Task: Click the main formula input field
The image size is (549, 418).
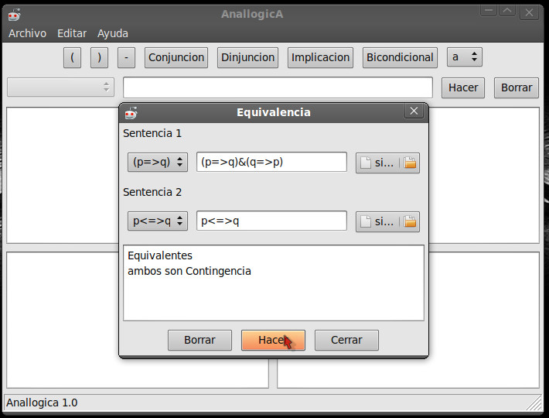Action: click(x=278, y=87)
